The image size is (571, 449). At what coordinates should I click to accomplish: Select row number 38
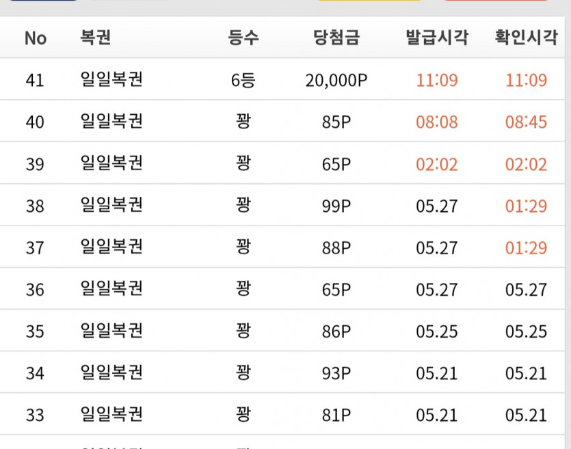pyautogui.click(x=35, y=206)
